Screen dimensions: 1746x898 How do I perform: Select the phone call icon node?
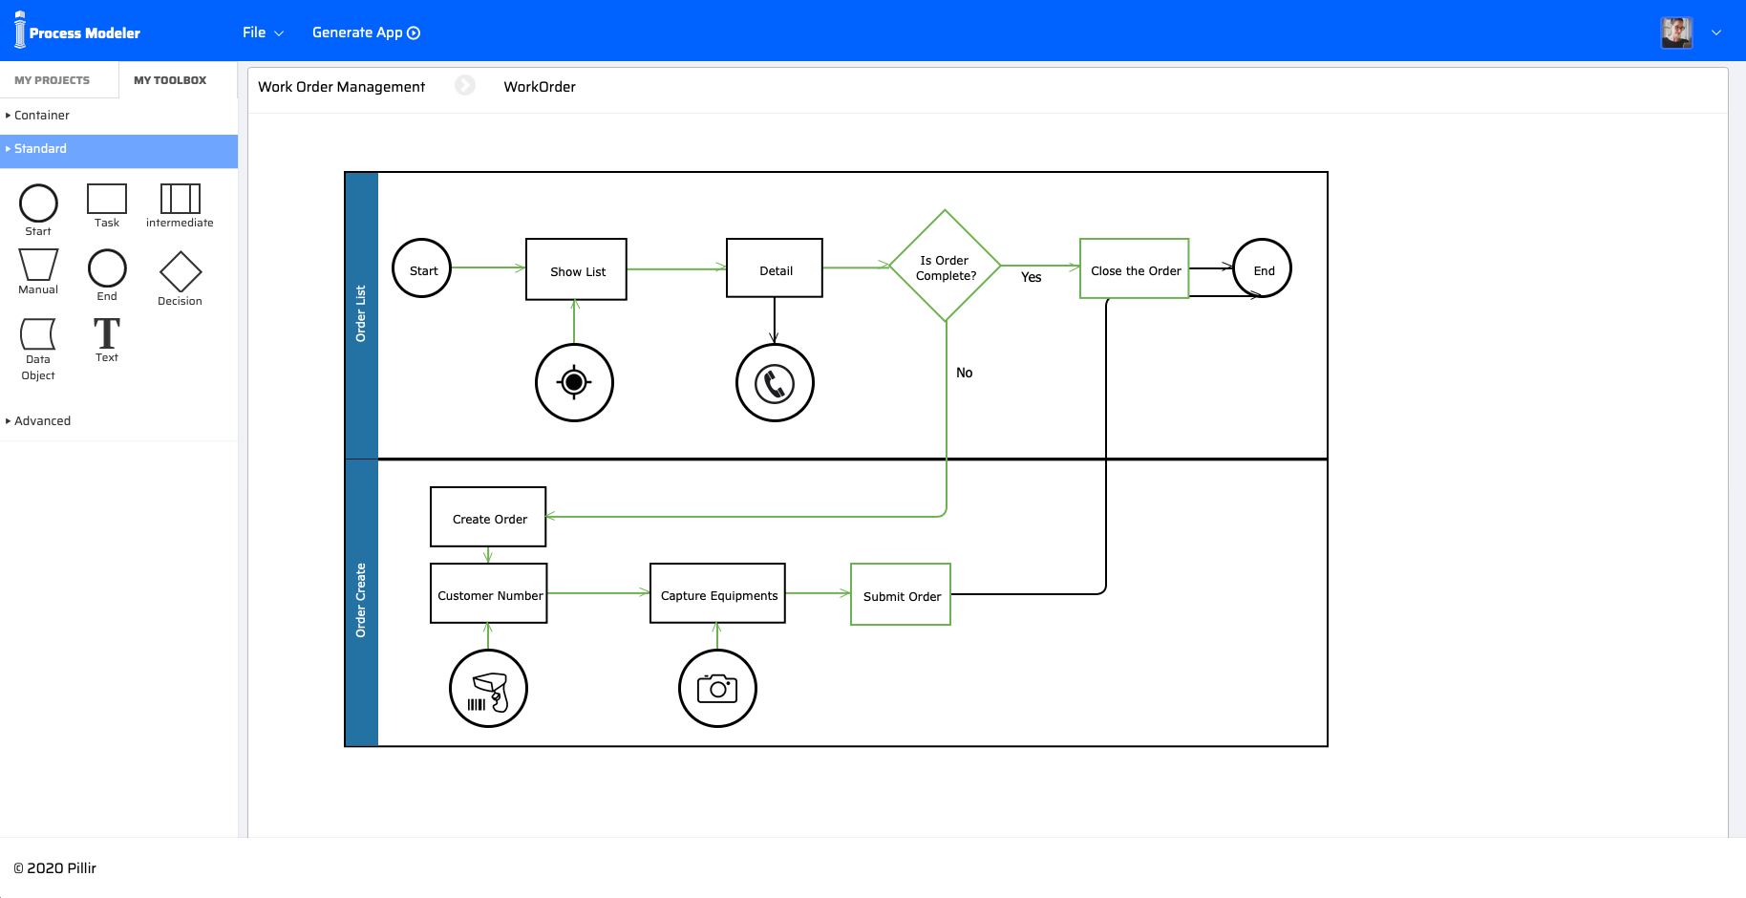[x=775, y=383]
